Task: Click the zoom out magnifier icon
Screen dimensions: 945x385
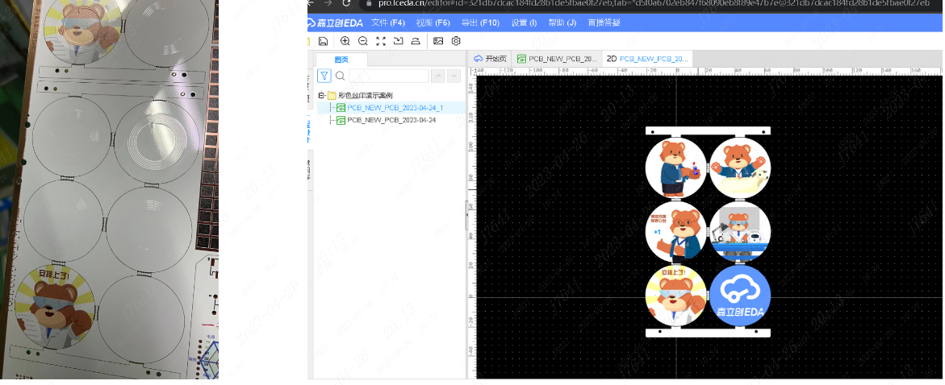Action: pos(363,41)
